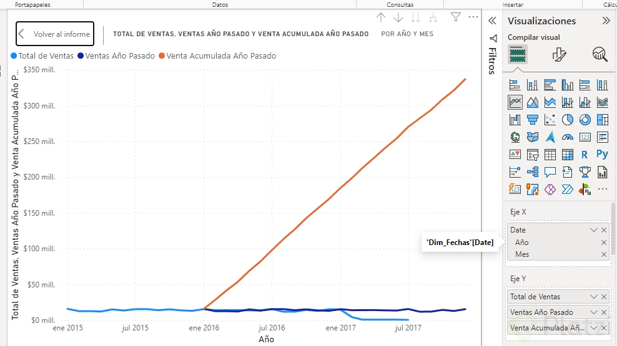Click Volver al informe button
617x346 pixels.
click(55, 34)
